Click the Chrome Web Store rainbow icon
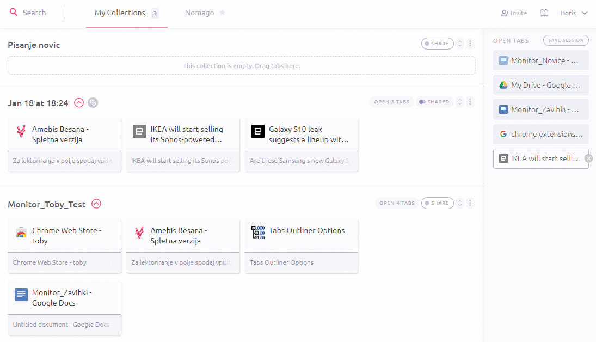The width and height of the screenshot is (596, 342). click(21, 233)
